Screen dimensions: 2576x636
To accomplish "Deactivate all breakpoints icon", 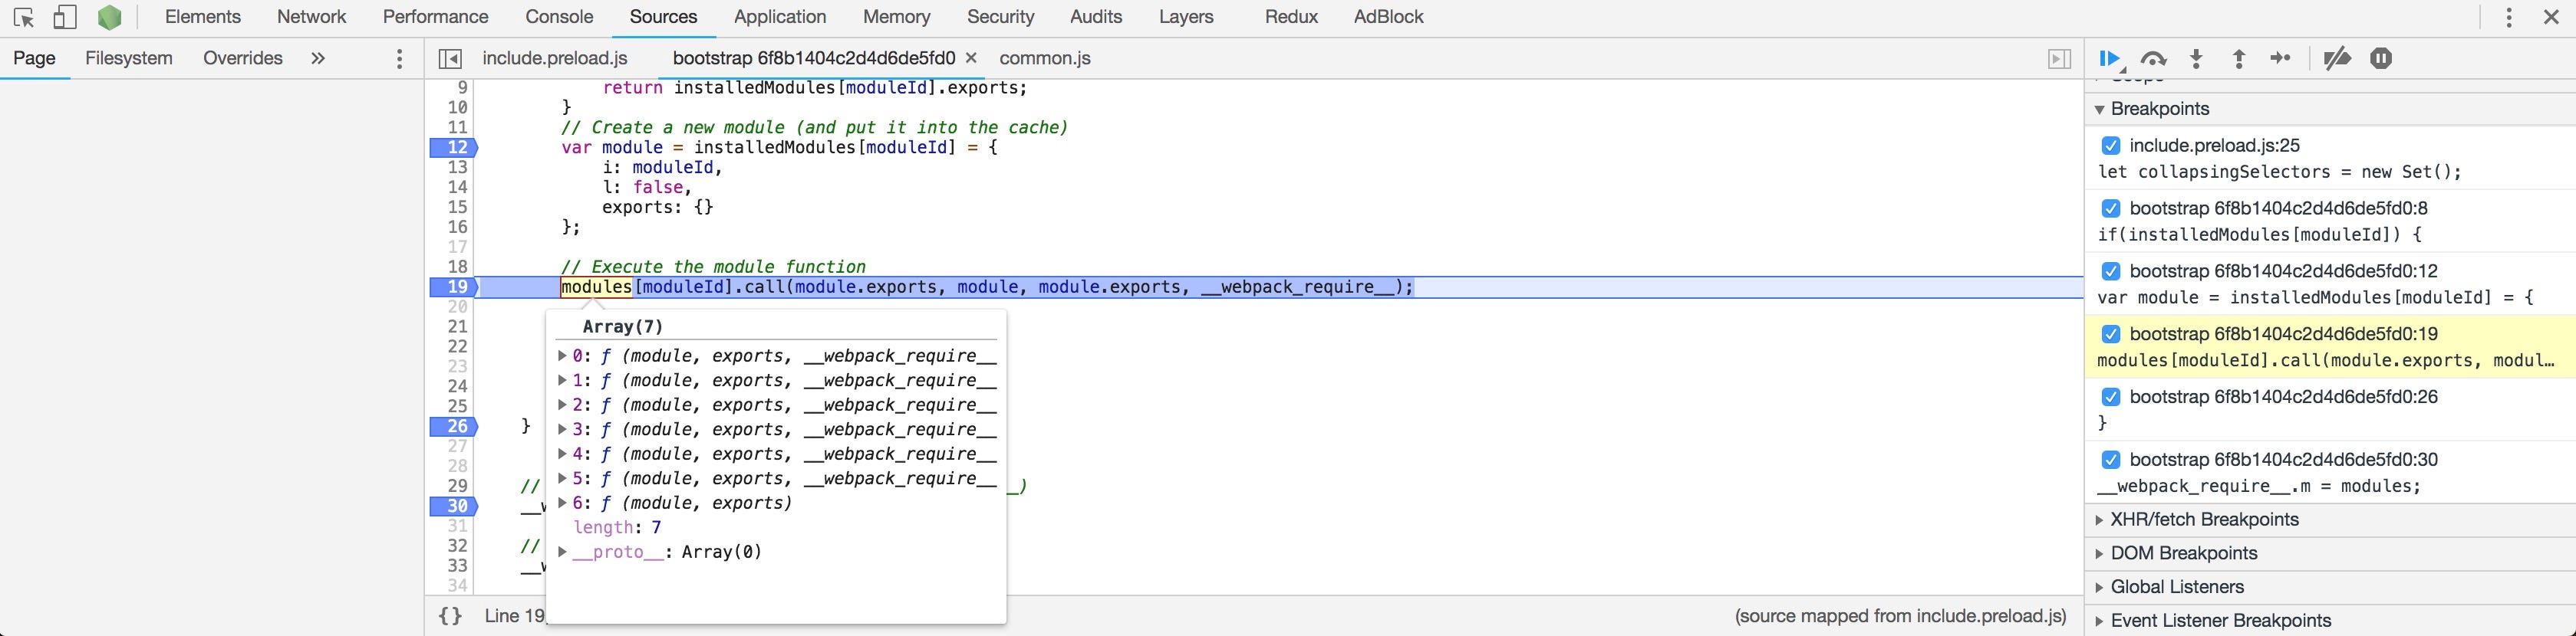I will (x=2337, y=59).
